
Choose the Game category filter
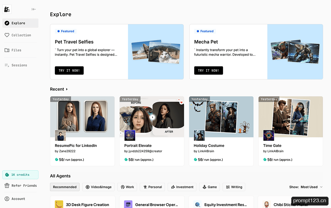[210, 187]
